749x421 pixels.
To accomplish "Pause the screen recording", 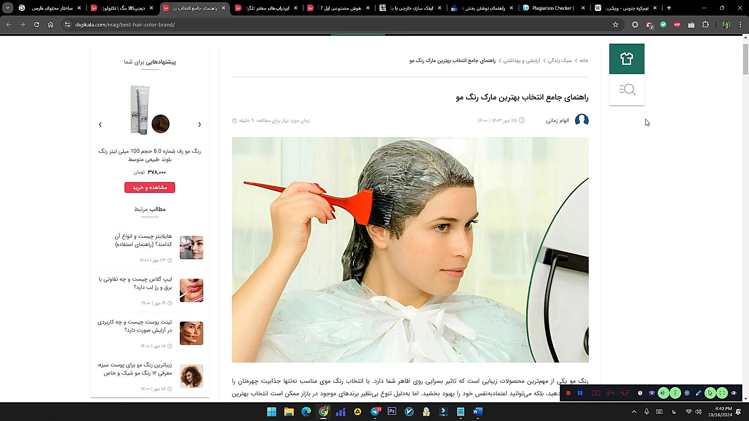I will pyautogui.click(x=580, y=393).
